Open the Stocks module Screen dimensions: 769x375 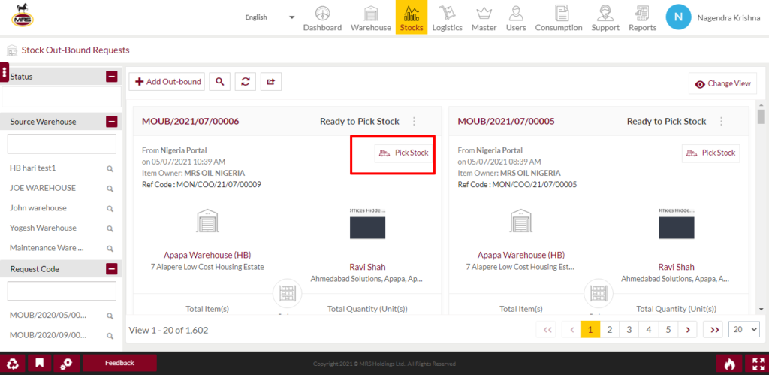click(412, 17)
